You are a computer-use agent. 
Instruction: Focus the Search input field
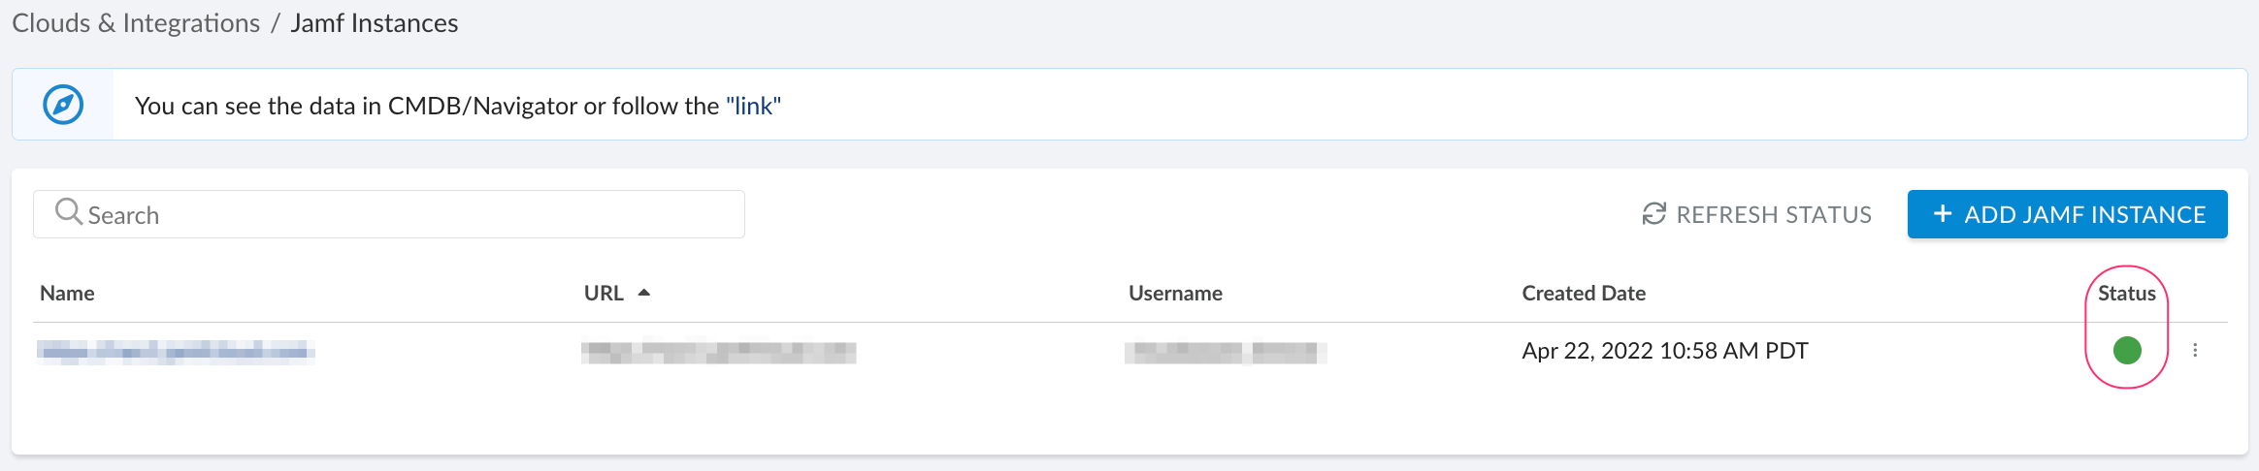pyautogui.click(x=408, y=214)
